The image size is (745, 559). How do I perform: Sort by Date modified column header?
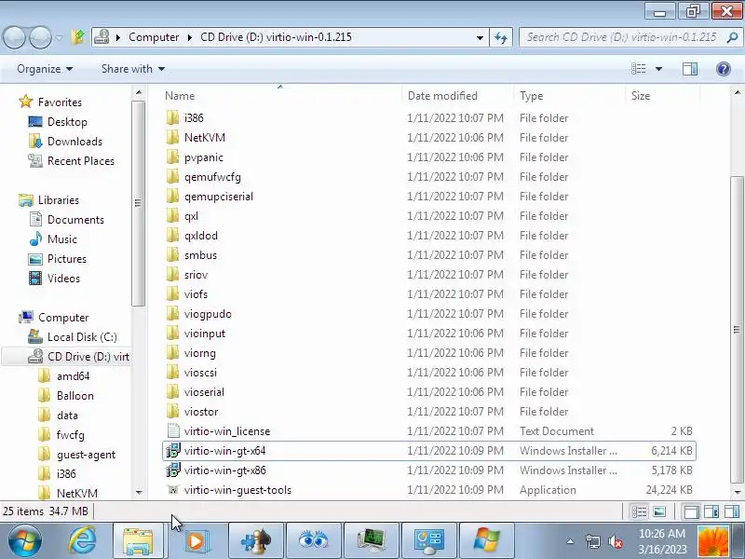pos(442,96)
